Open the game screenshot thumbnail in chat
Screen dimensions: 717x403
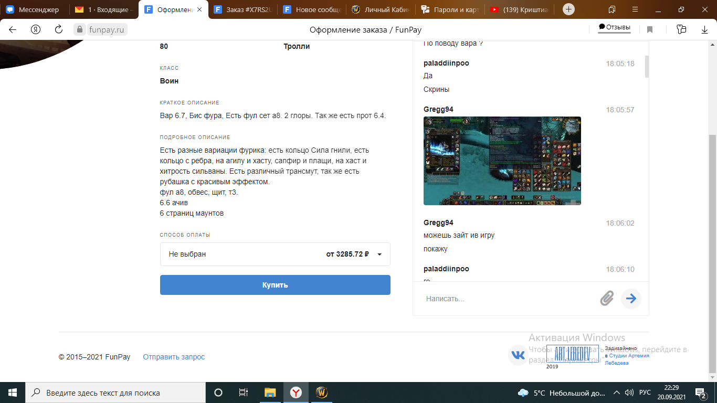(x=502, y=161)
